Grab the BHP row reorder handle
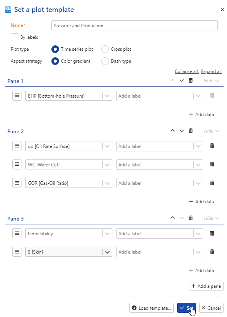 [x=17, y=96]
